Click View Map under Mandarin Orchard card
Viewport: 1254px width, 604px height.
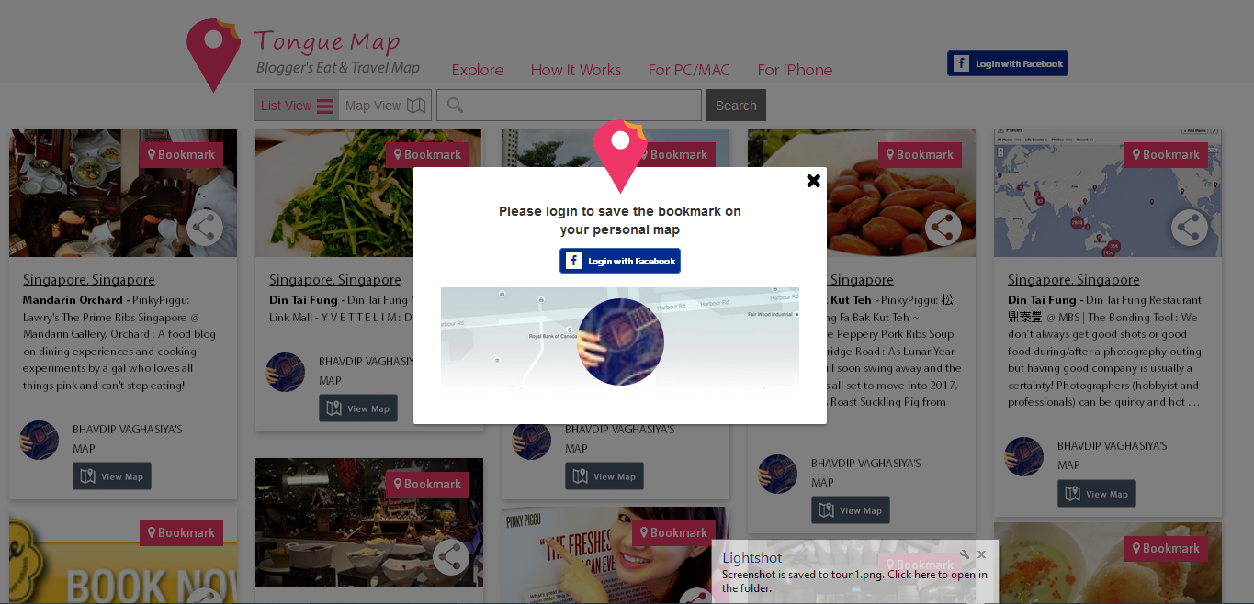[x=112, y=476]
